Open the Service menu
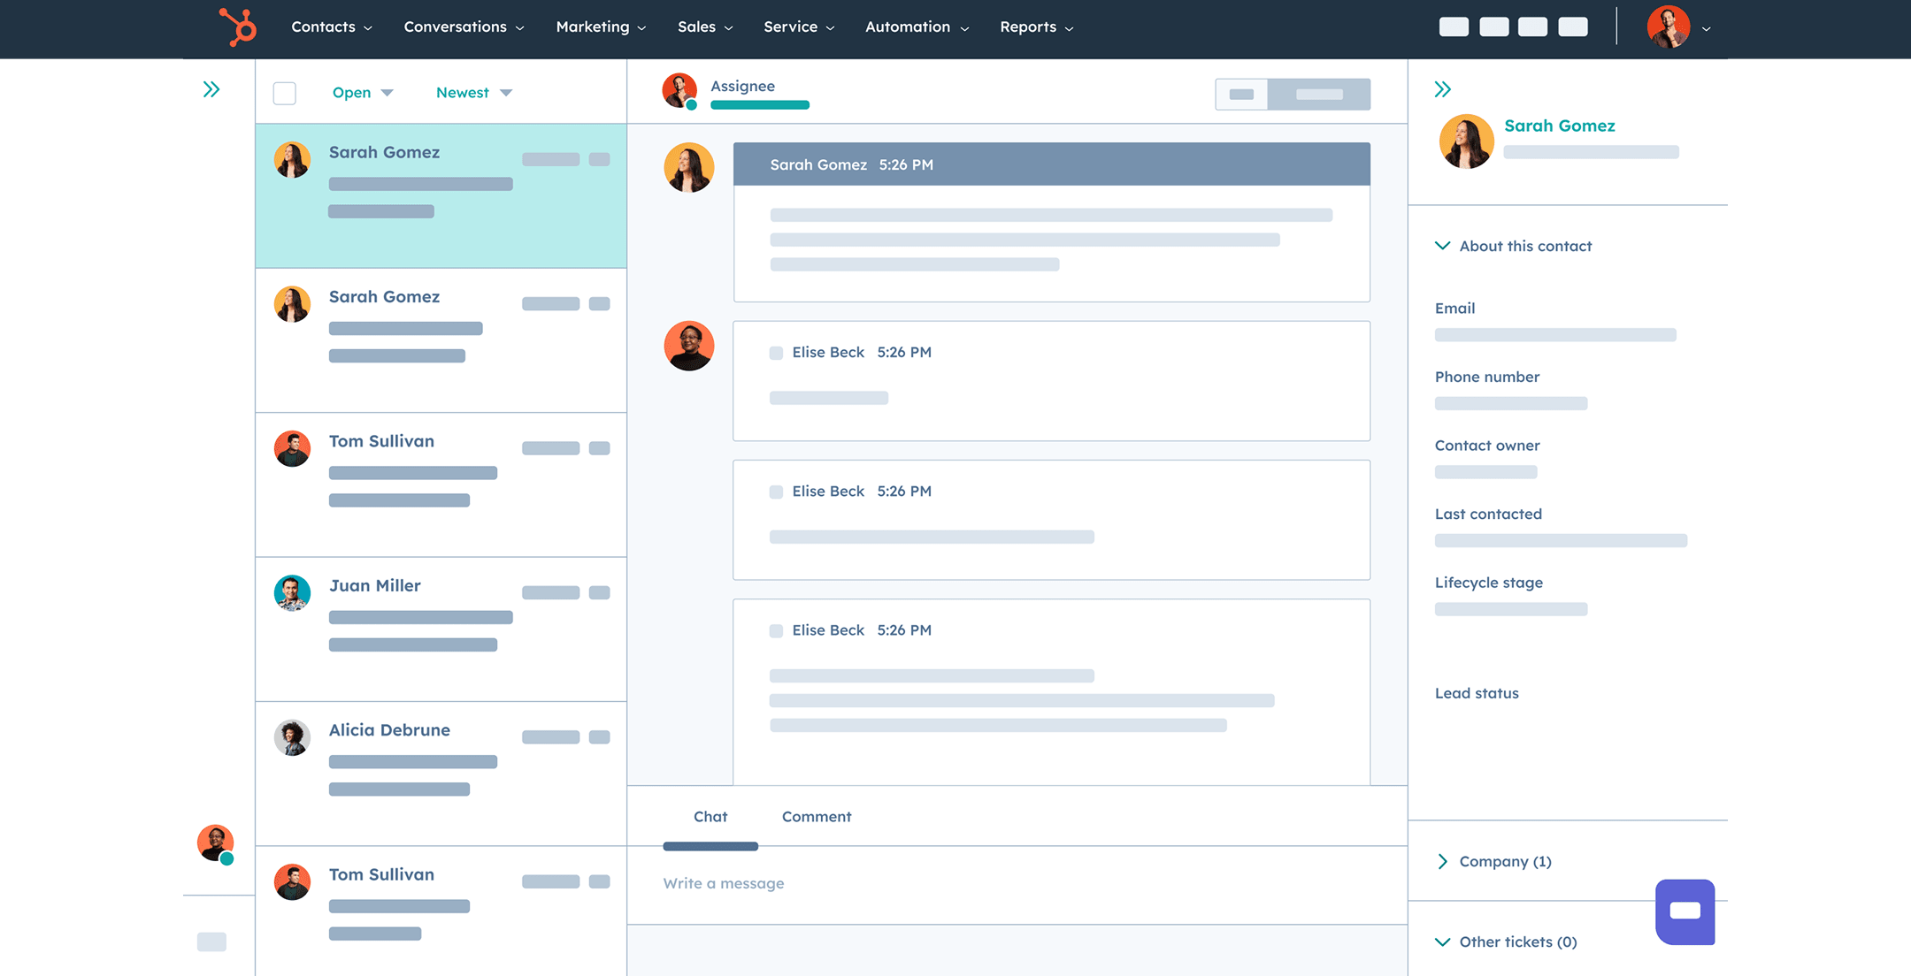The width and height of the screenshot is (1911, 976). [x=800, y=27]
